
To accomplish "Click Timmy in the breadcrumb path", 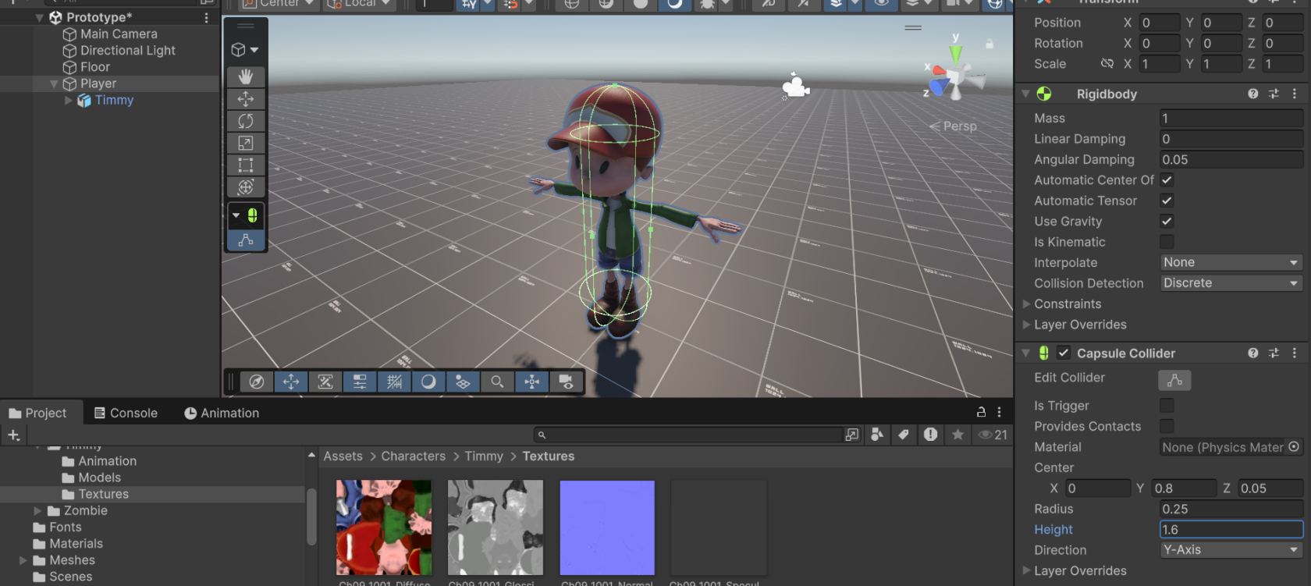I will pos(484,456).
